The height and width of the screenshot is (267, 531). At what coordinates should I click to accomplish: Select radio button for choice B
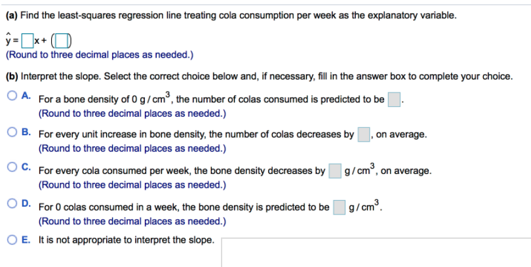click(x=12, y=134)
